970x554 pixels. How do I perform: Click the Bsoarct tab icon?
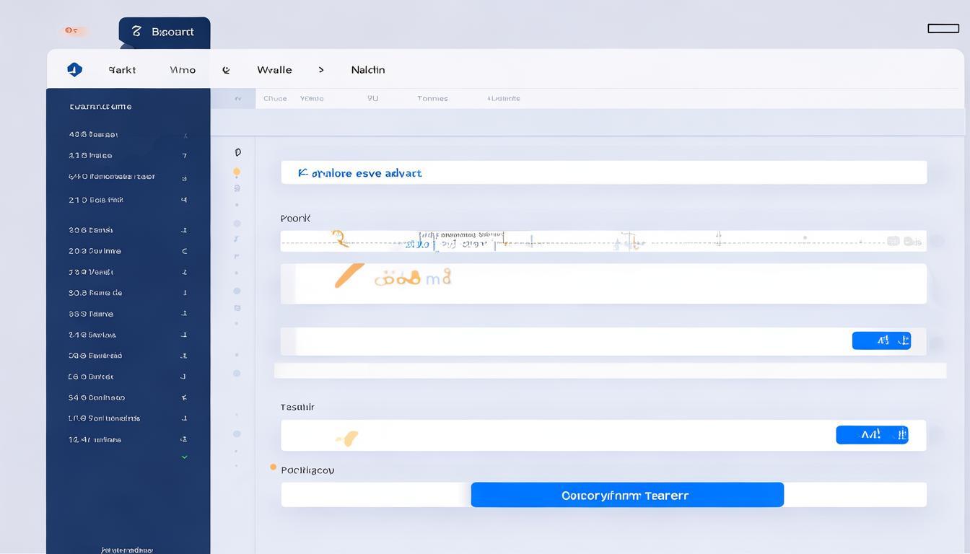coord(136,32)
